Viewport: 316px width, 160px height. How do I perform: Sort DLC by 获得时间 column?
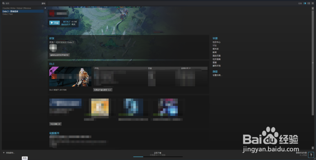tap(185, 68)
